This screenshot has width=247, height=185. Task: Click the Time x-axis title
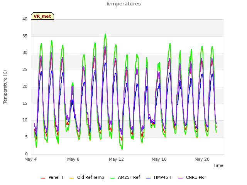pyautogui.click(x=218, y=165)
